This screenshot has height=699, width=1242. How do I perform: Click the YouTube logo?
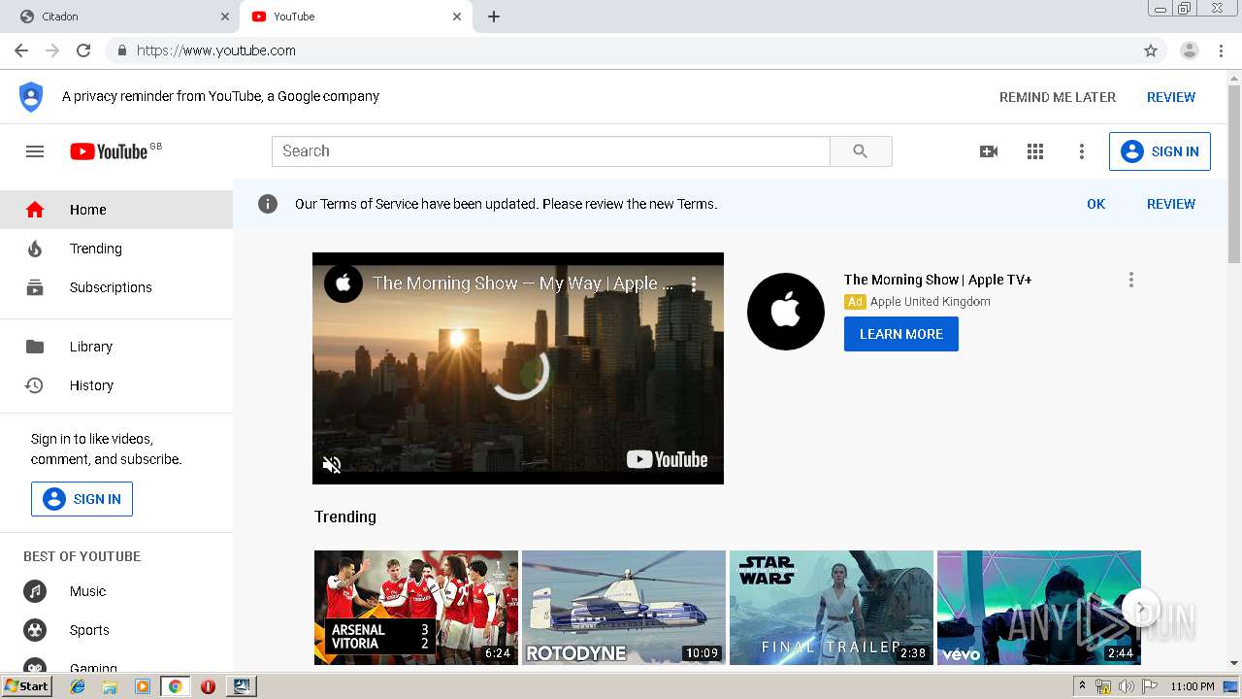(109, 151)
